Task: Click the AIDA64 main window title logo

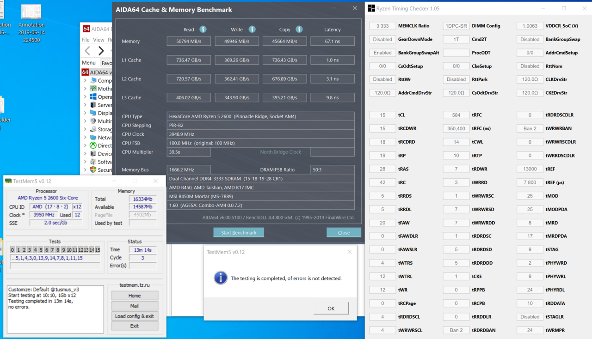Action: point(86,29)
